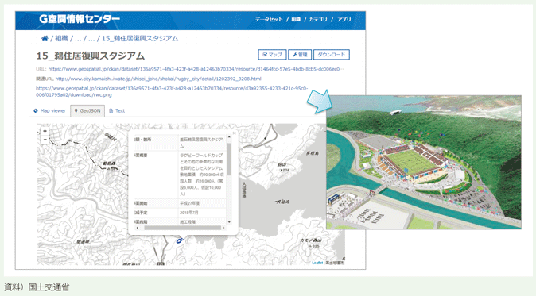Open the マップ button
536x296 pixels.
[x=272, y=55]
